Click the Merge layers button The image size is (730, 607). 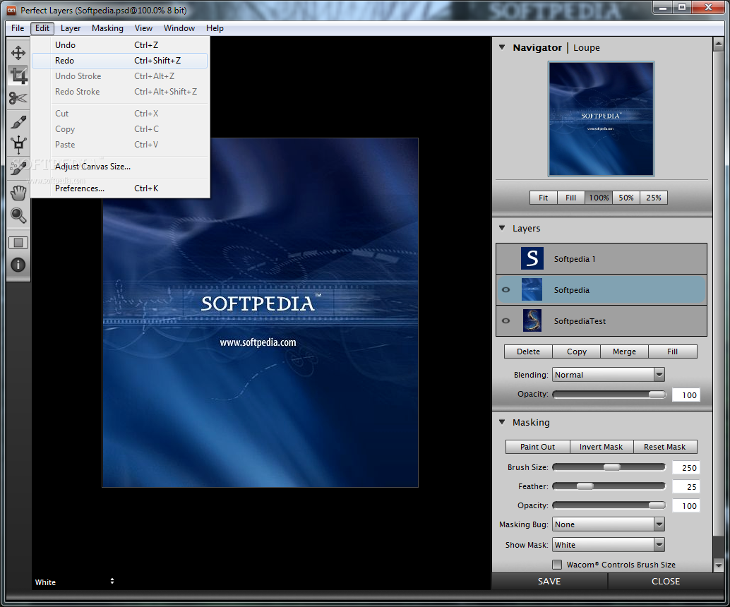(624, 351)
